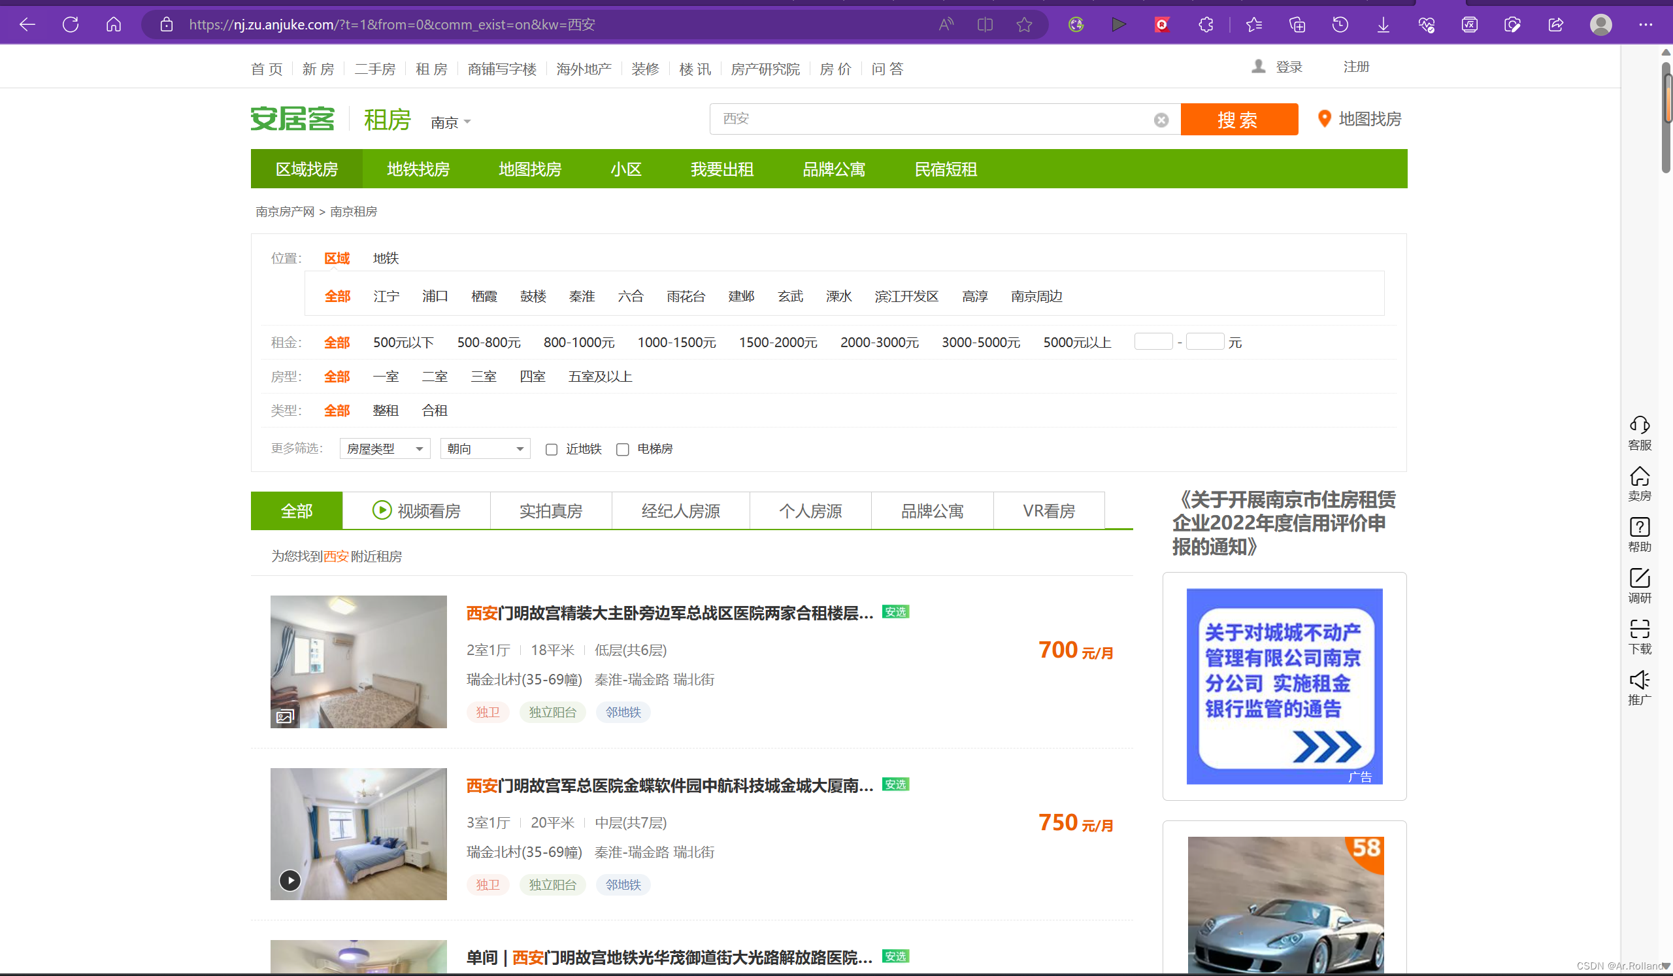This screenshot has height=976, width=1673.
Task: Filter room type 二室
Action: tap(434, 377)
